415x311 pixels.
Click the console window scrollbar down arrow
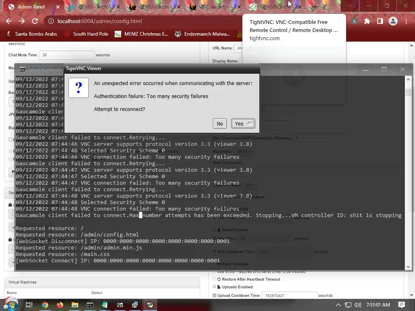tap(408, 266)
